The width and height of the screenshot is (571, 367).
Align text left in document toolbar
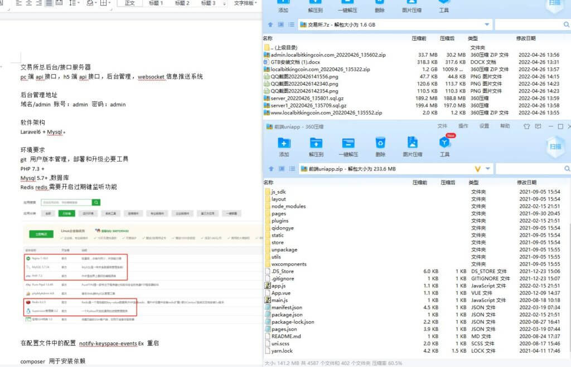pos(20,3)
